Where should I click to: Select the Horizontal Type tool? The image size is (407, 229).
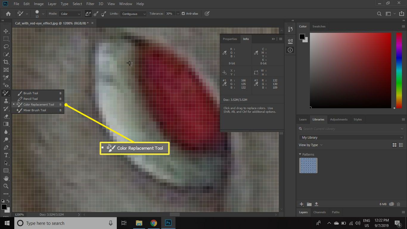pyautogui.click(x=6, y=155)
